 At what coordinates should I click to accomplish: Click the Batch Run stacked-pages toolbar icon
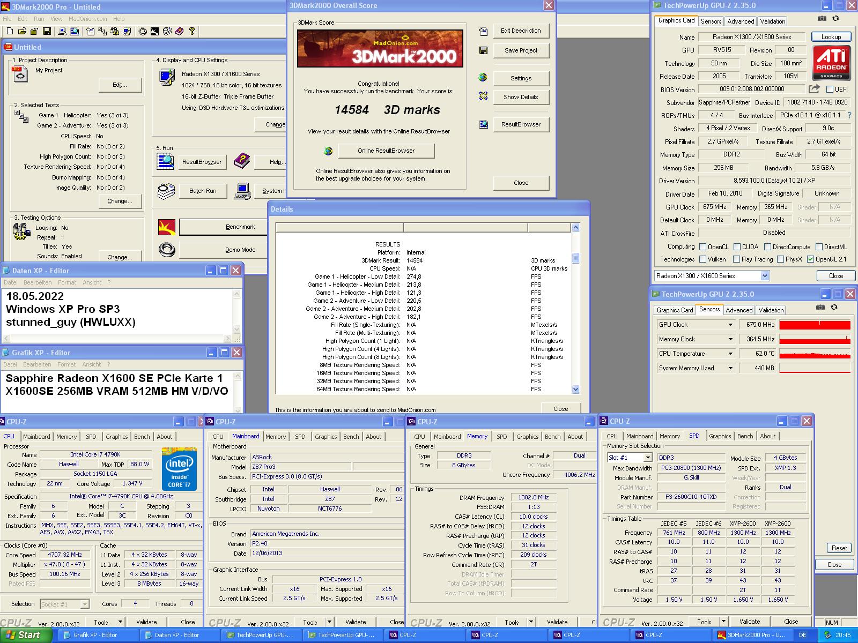tap(167, 32)
